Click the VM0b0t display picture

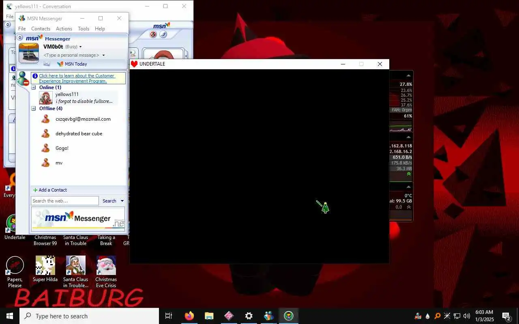coord(29,53)
